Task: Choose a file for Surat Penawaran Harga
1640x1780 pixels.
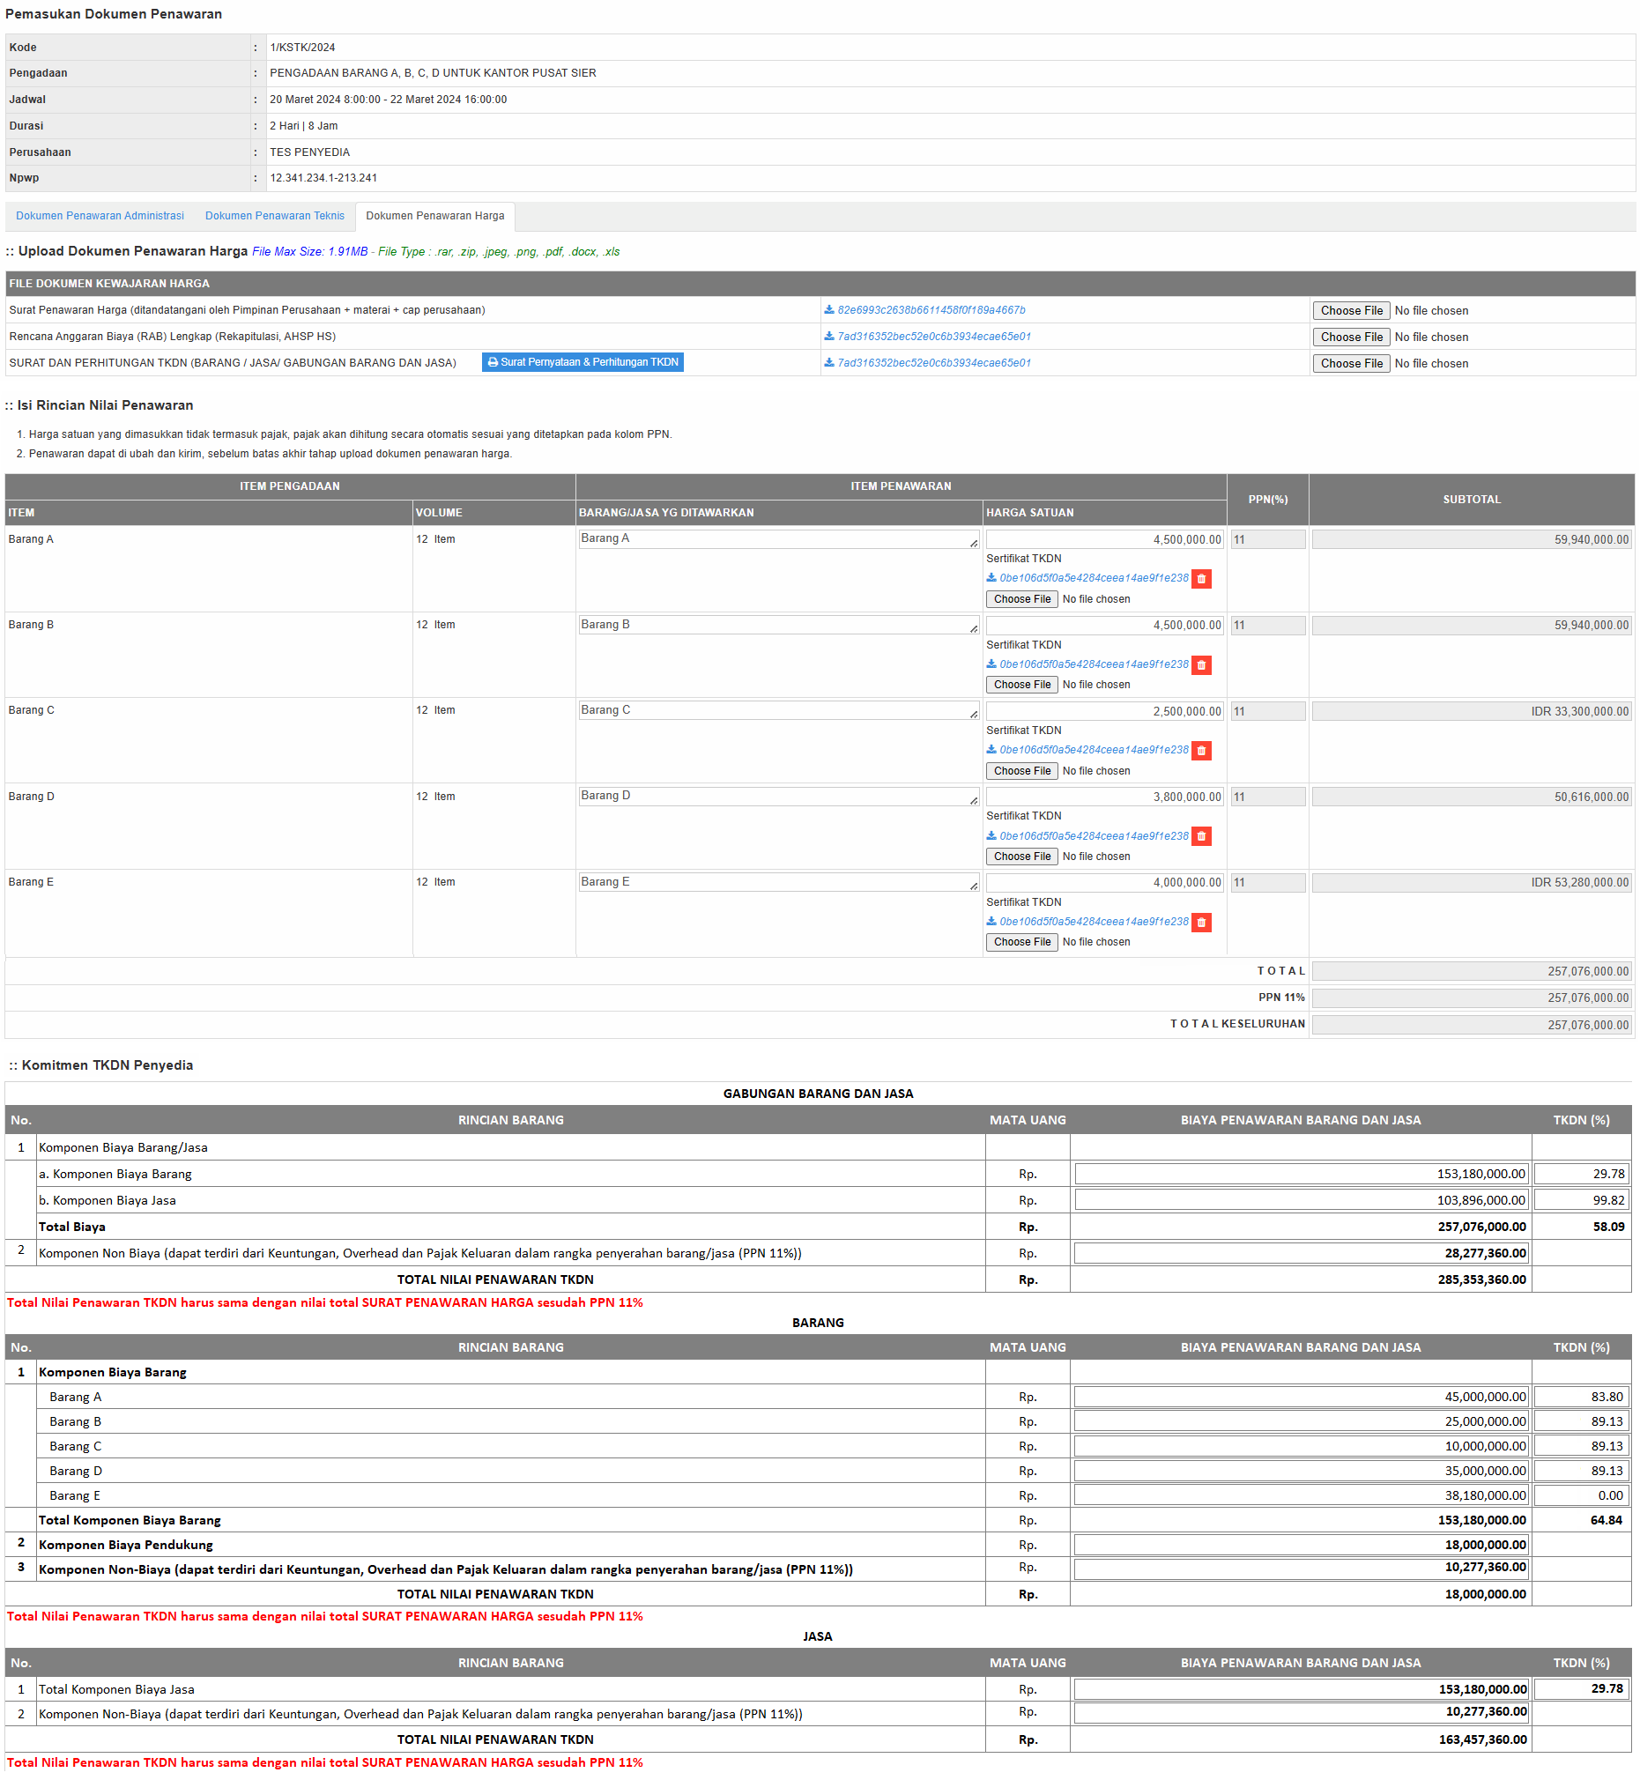Action: 1351,310
